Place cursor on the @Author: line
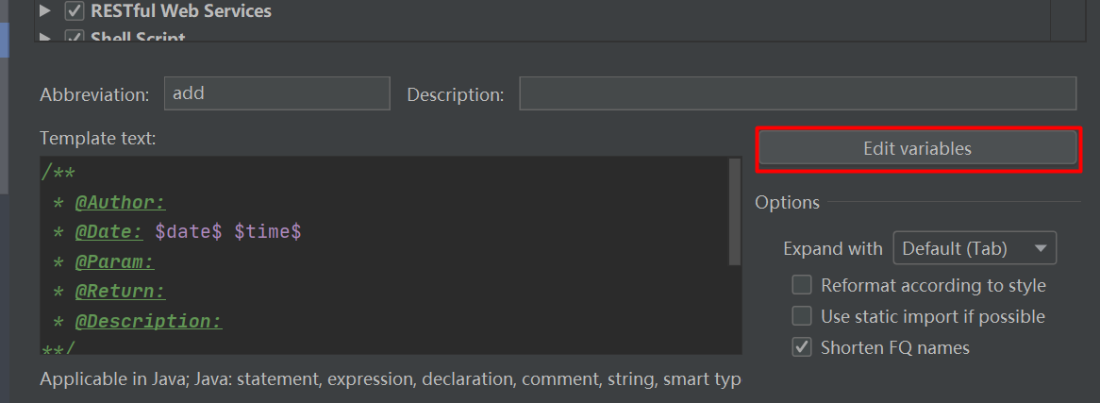The height and width of the screenshot is (403, 1100). 120,203
